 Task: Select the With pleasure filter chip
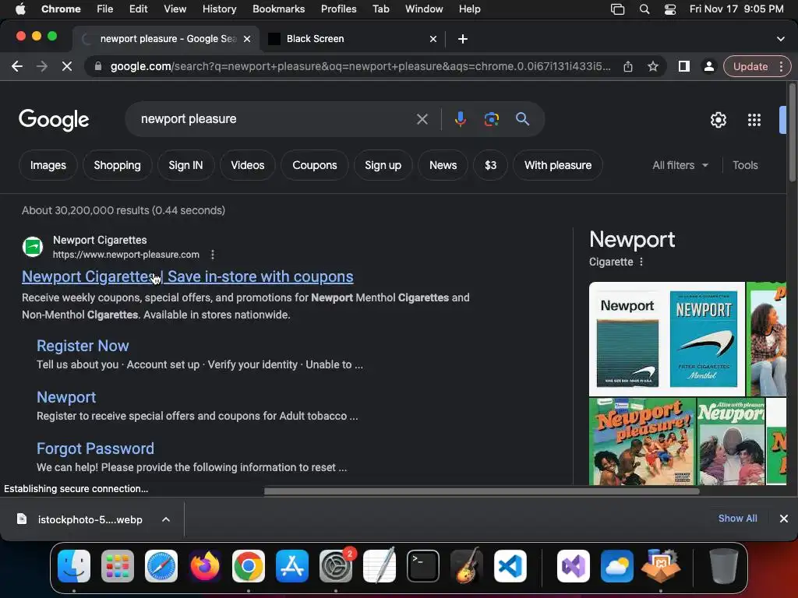558,165
